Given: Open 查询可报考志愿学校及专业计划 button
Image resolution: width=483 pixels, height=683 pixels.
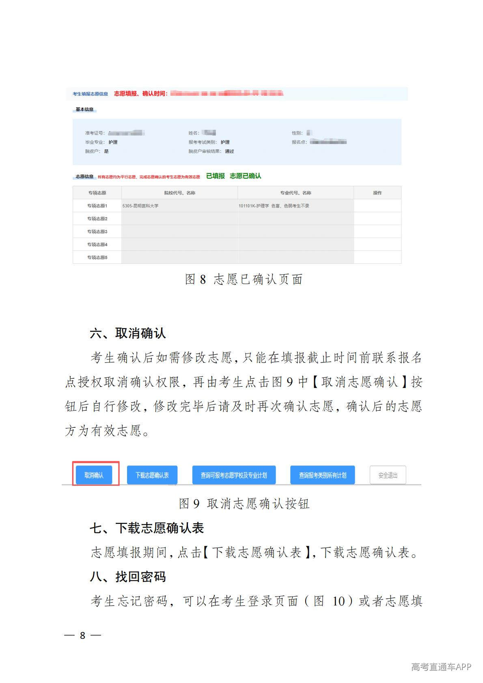Looking at the screenshot, I should (234, 475).
